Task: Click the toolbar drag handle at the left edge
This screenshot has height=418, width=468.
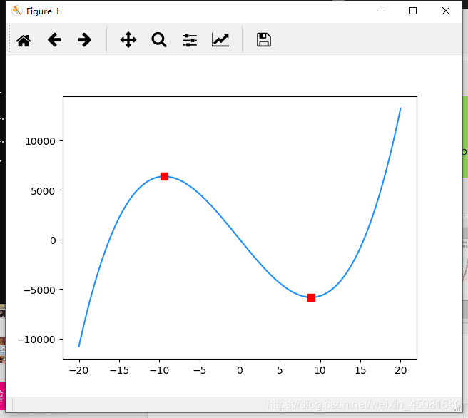Action: click(9, 39)
